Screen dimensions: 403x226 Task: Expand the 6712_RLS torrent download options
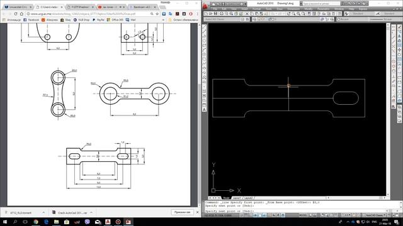pyautogui.click(x=43, y=212)
